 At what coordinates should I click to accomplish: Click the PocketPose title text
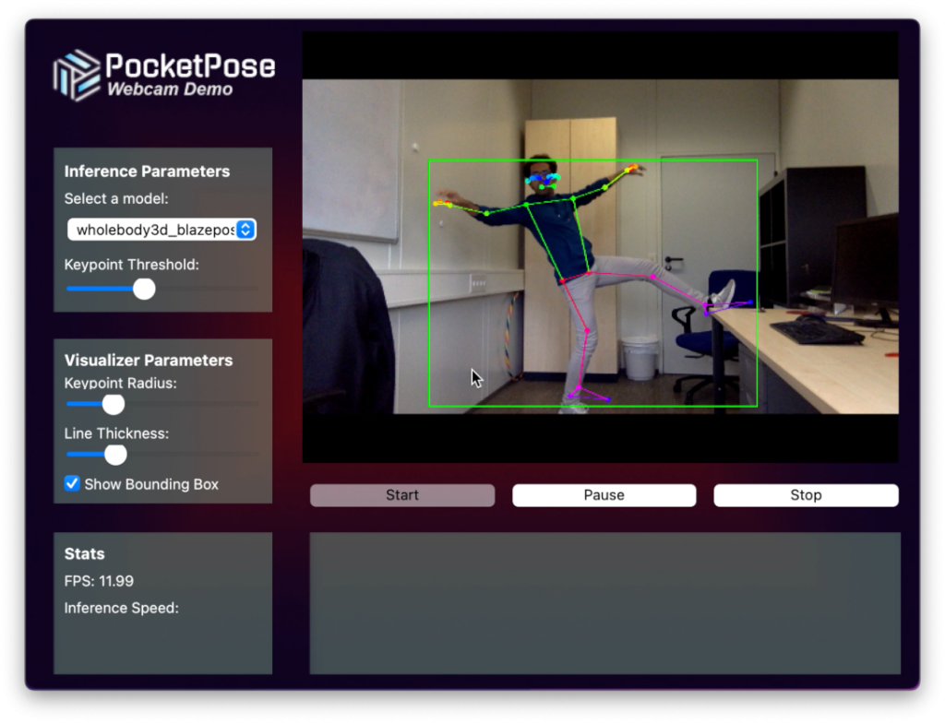(x=189, y=65)
